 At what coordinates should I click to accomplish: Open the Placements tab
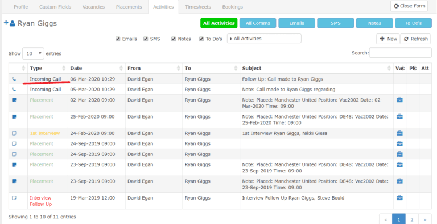[x=129, y=7]
